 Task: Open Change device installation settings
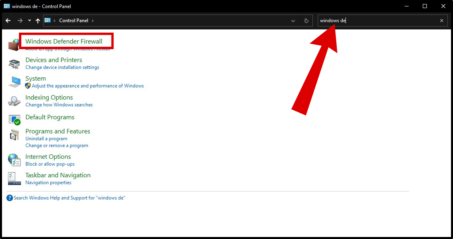pyautogui.click(x=62, y=67)
